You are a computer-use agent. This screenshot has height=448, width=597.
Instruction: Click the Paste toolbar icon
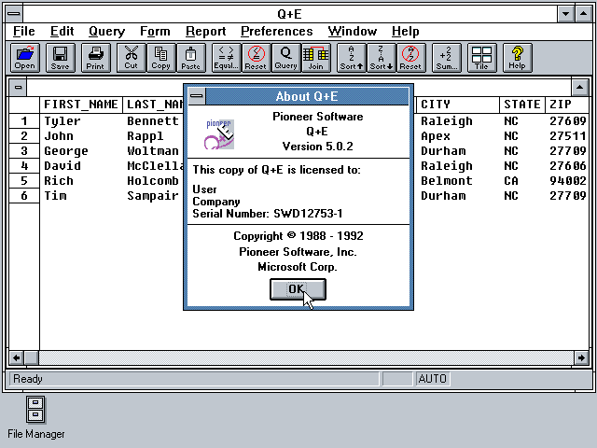[x=190, y=58]
